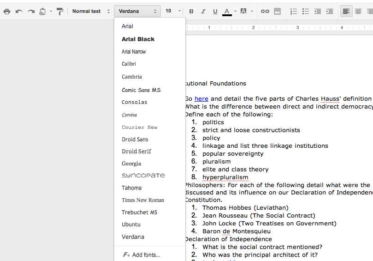The image size is (373, 261).
Task: Apply a bulleted list
Action: coord(306,11)
